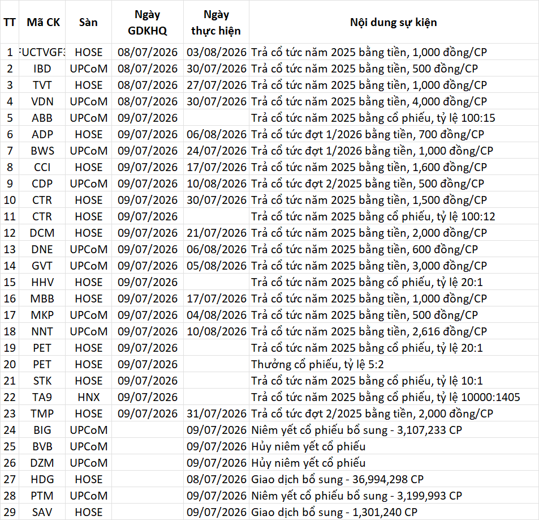
Task: Click the row number 29 cell
Action: coord(10,512)
